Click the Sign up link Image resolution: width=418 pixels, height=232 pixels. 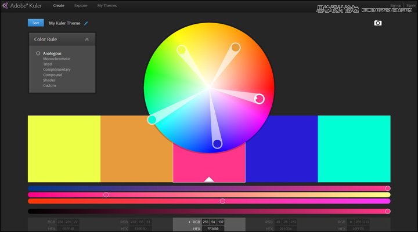pos(395,5)
